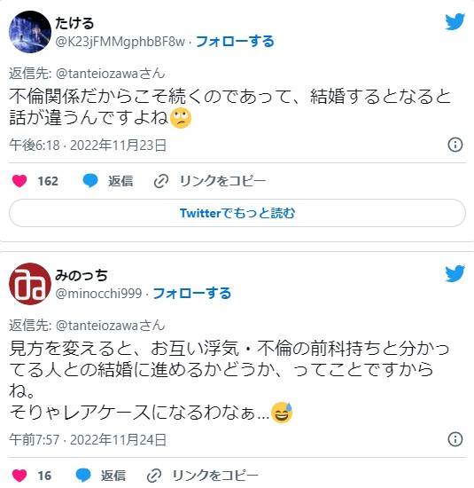Click the copy link chain icon on the second tweet
474x488 pixels.
(154, 476)
